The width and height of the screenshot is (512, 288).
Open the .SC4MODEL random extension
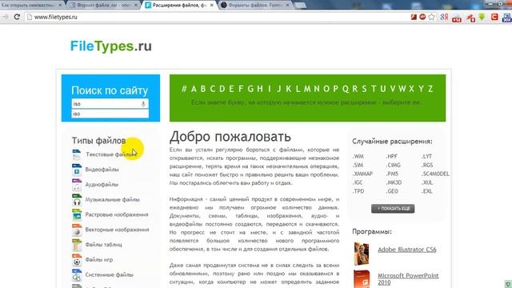[435, 174]
